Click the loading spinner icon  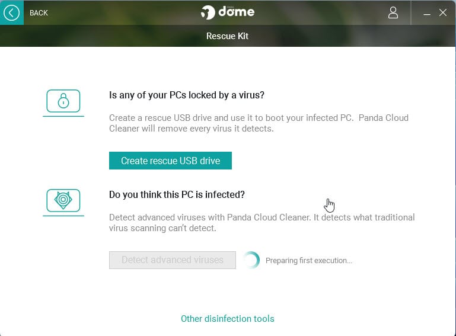click(251, 260)
